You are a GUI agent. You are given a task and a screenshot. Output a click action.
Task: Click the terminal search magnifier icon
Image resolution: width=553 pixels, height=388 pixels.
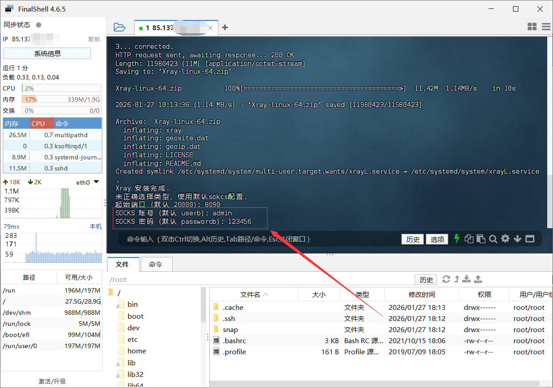[x=493, y=239]
